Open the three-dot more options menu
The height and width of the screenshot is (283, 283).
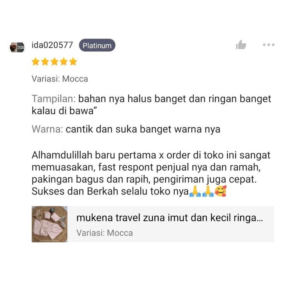click(269, 45)
